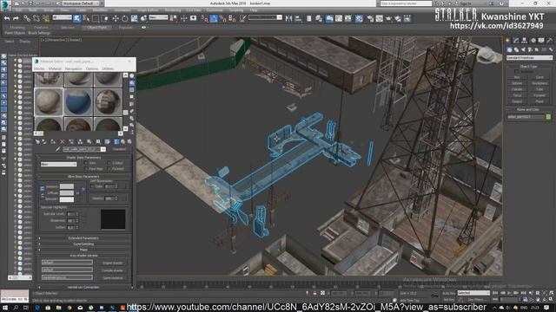
Task: Open Select by Name dialog icon
Action: 86,18
